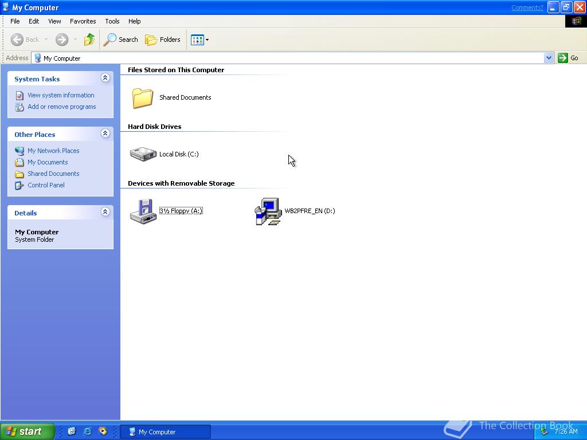
Task: Collapse the Details panel
Action: pyautogui.click(x=105, y=212)
